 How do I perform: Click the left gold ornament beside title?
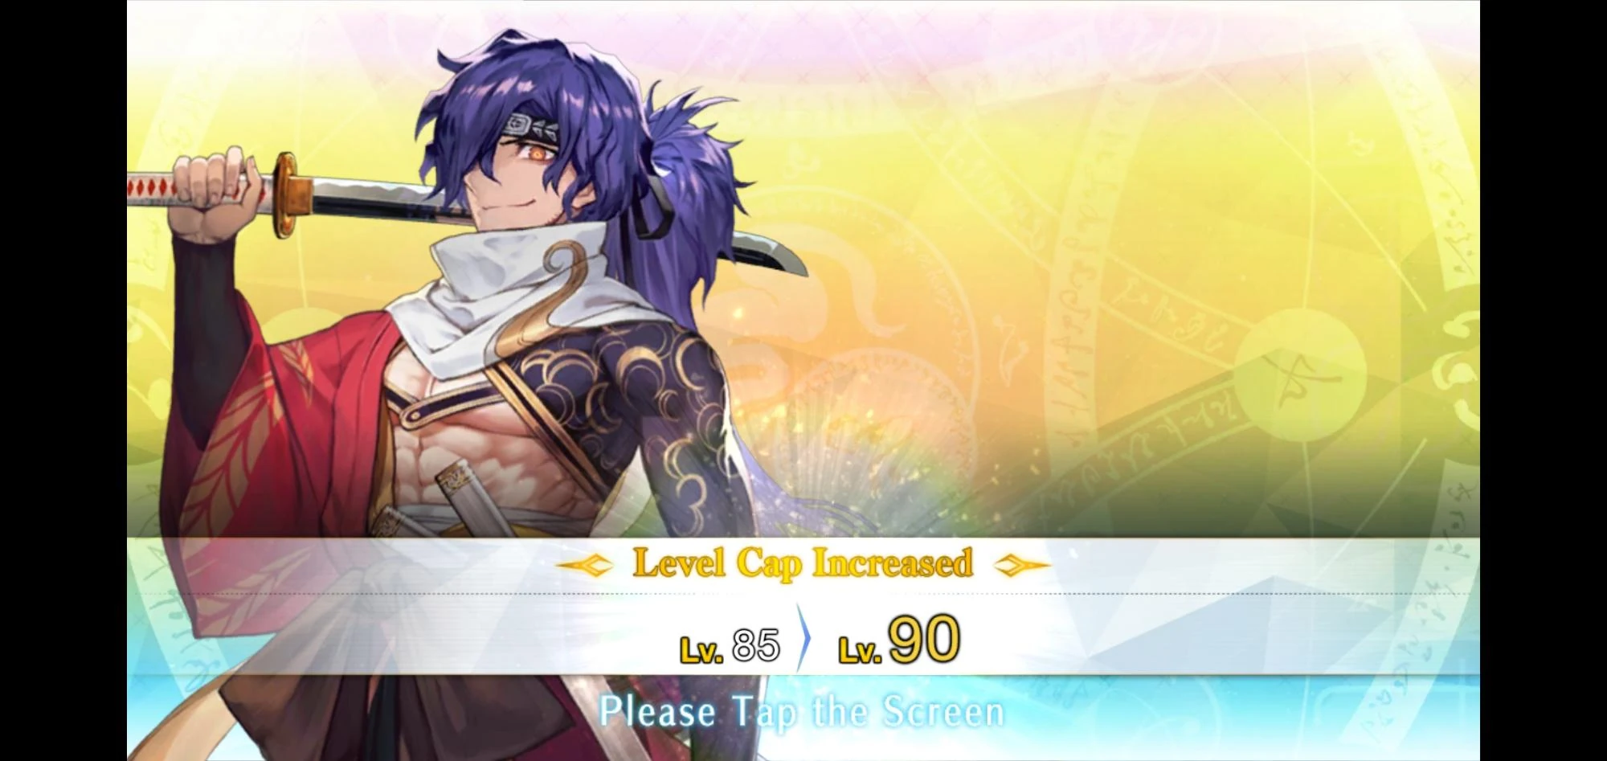pyautogui.click(x=586, y=566)
